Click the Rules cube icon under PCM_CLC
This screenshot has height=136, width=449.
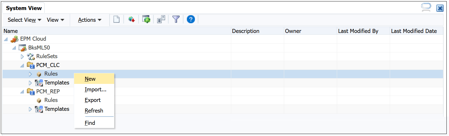point(39,74)
